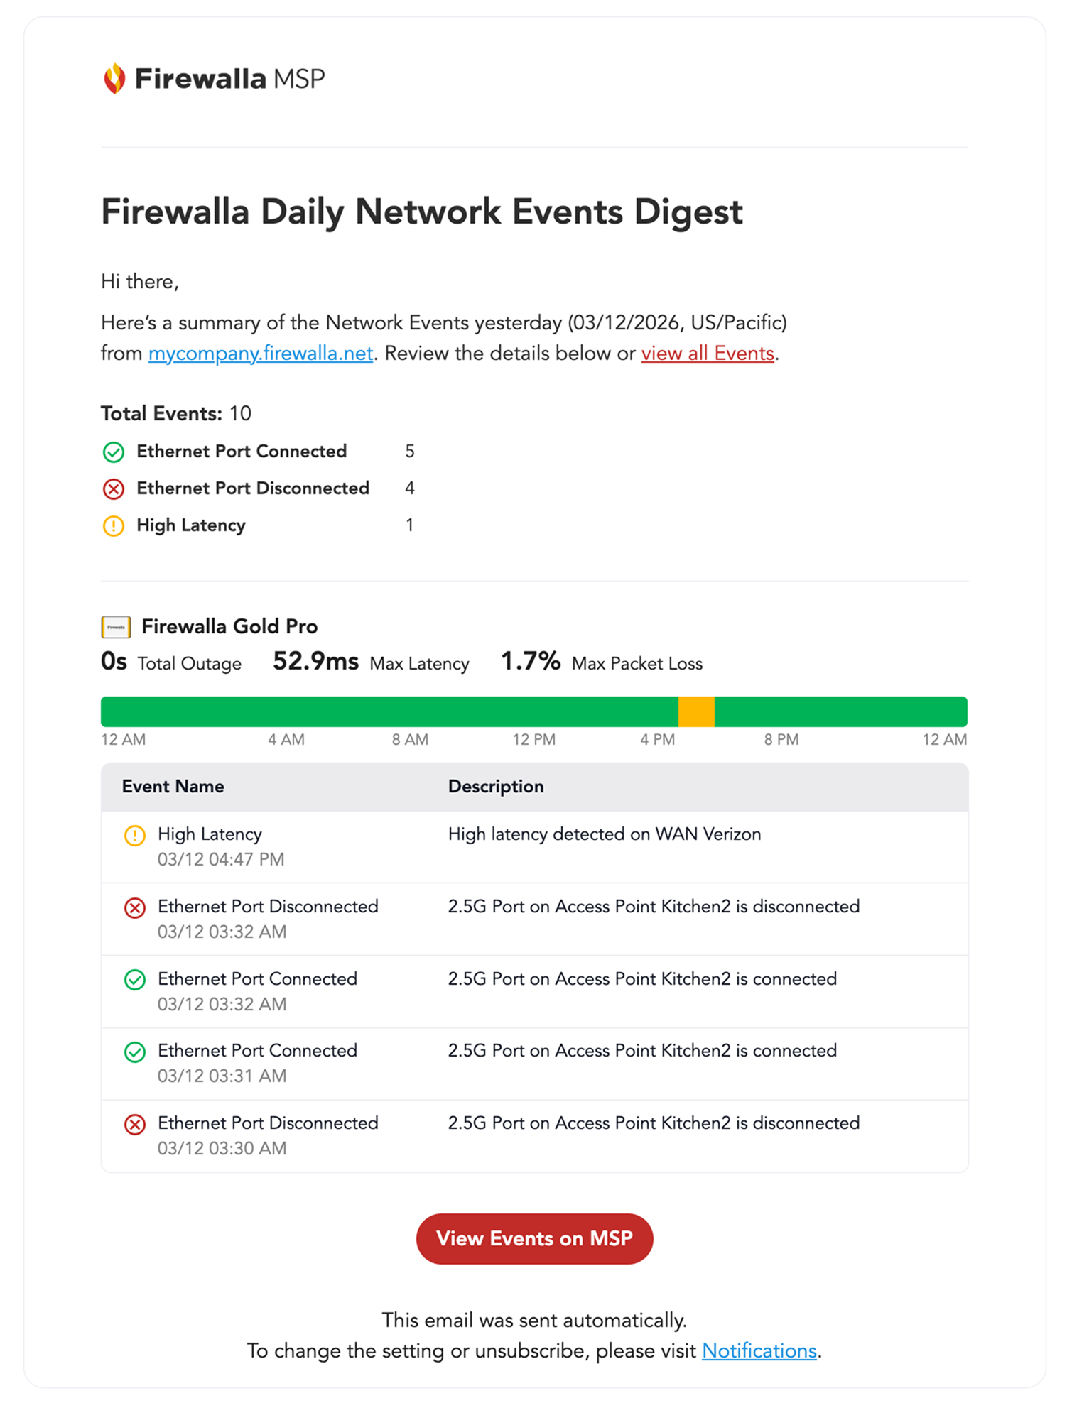1067x1403 pixels.
Task: Click the Firewalla flame logo icon
Action: tap(114, 79)
